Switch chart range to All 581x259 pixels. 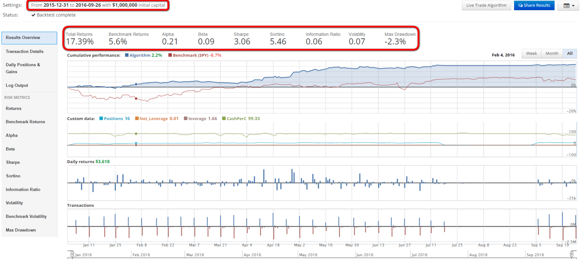tap(570, 54)
